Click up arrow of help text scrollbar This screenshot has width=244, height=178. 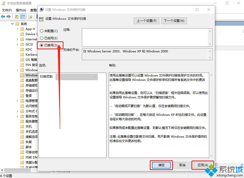211,75
